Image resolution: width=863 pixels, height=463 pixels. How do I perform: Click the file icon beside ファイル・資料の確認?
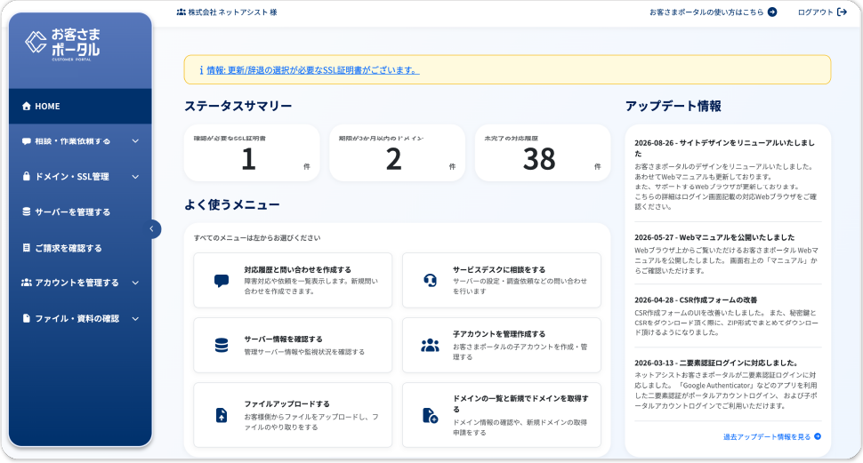coord(26,318)
